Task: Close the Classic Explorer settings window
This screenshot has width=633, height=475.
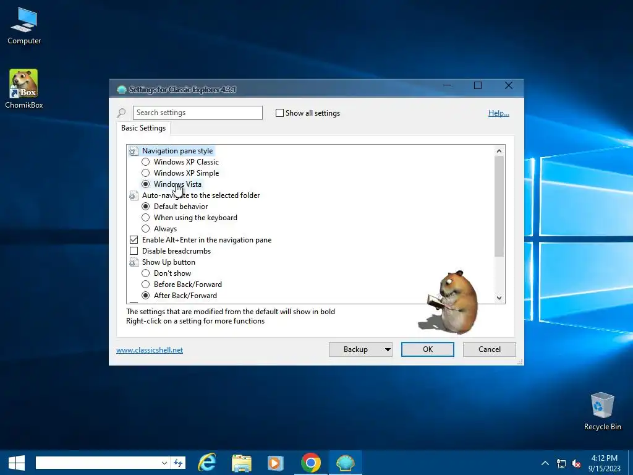Action: point(509,85)
